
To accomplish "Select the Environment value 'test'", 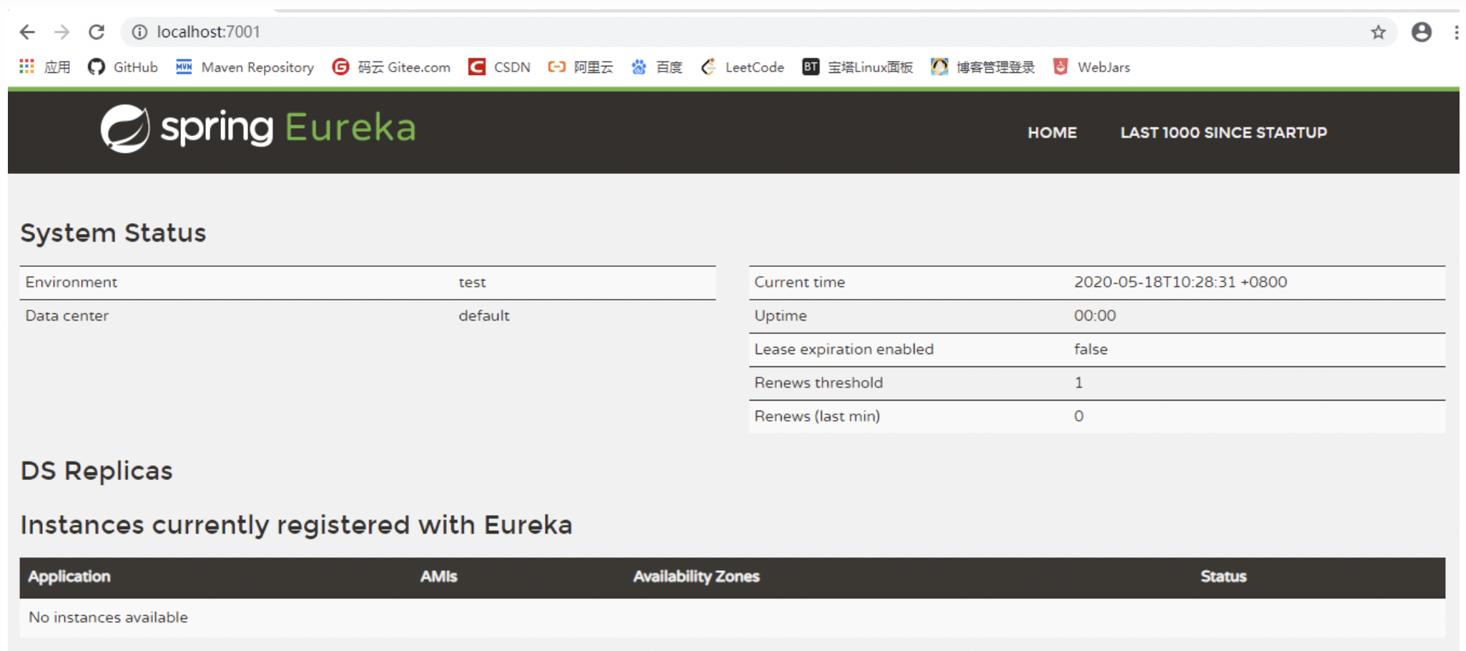I will click(x=472, y=283).
